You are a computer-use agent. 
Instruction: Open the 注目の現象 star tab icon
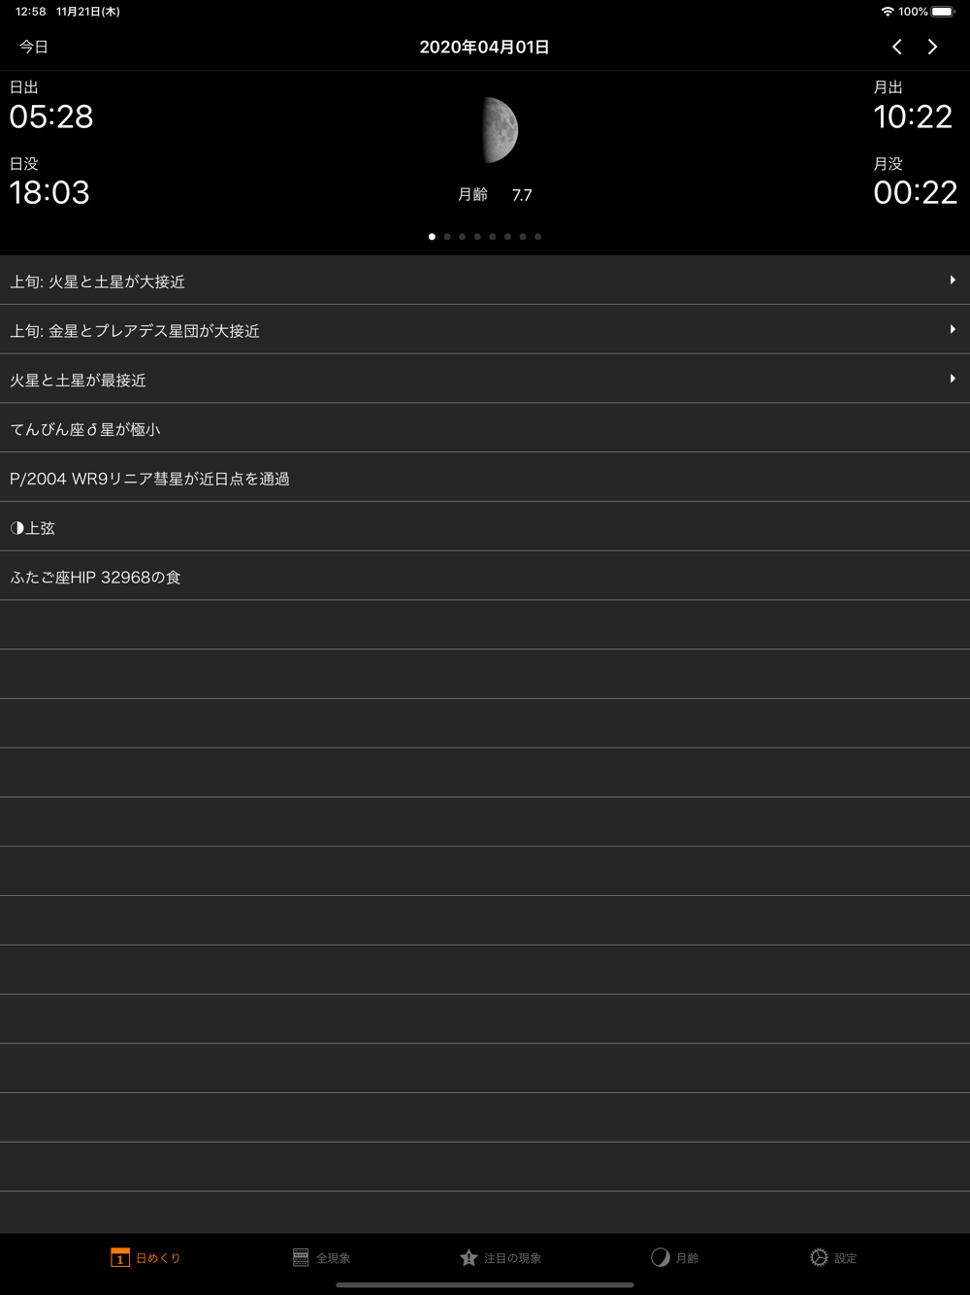(469, 1257)
